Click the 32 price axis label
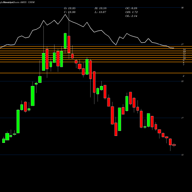Image resolution: width=192 pixels, height=192 pixels. coord(182,8)
